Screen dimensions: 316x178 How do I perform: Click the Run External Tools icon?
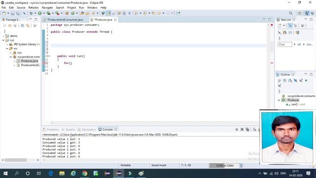pos(57,13)
